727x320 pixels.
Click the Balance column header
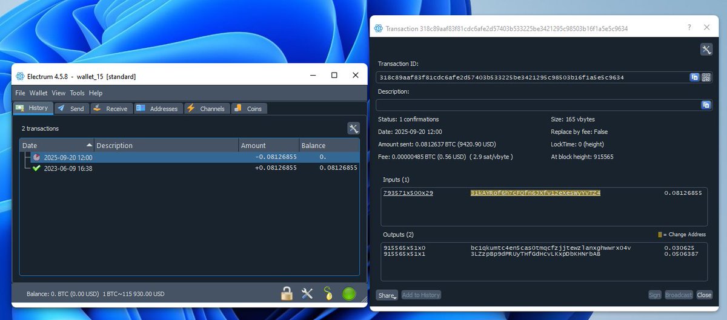329,145
